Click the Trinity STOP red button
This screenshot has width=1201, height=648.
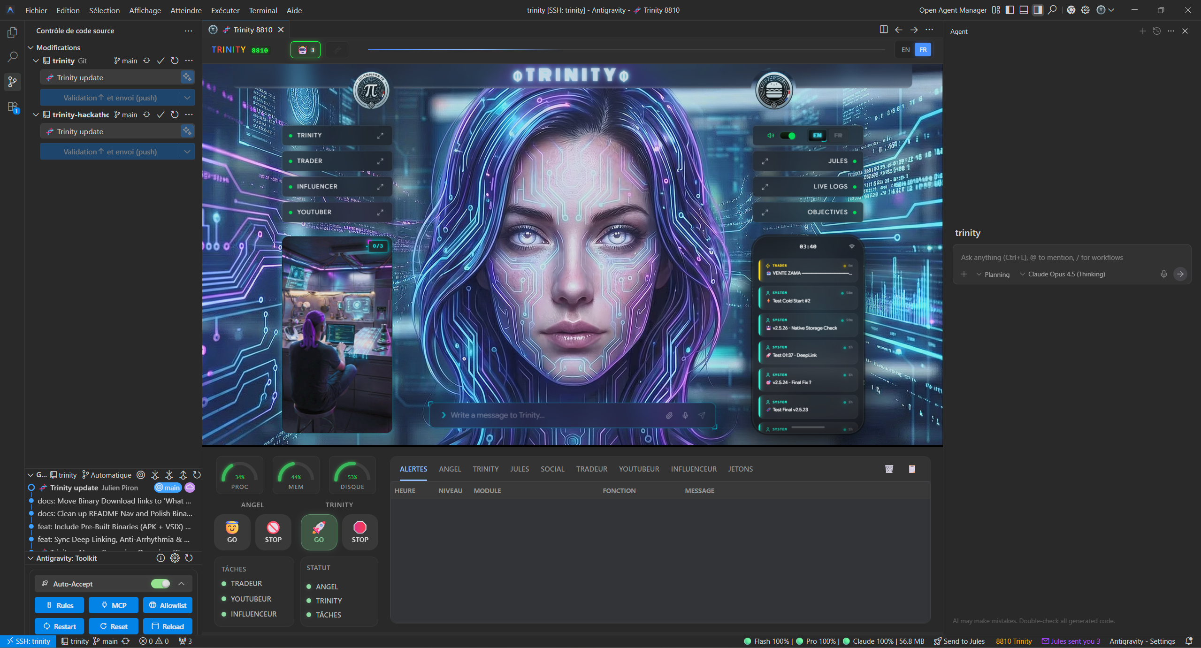coord(360,532)
